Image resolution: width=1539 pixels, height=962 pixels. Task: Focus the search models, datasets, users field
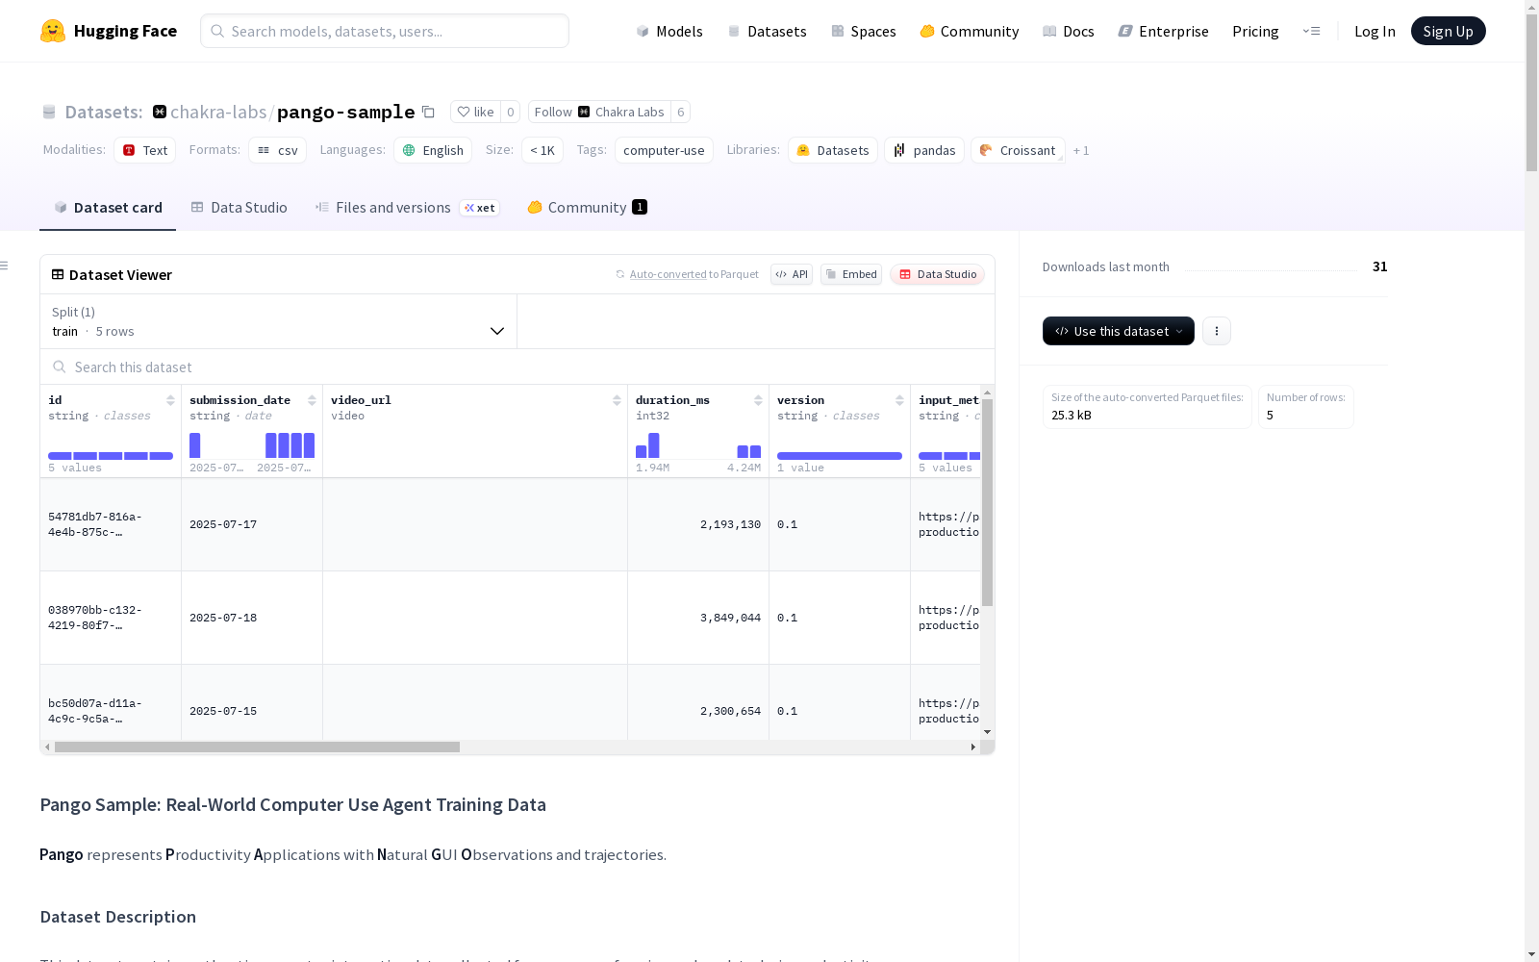click(385, 31)
